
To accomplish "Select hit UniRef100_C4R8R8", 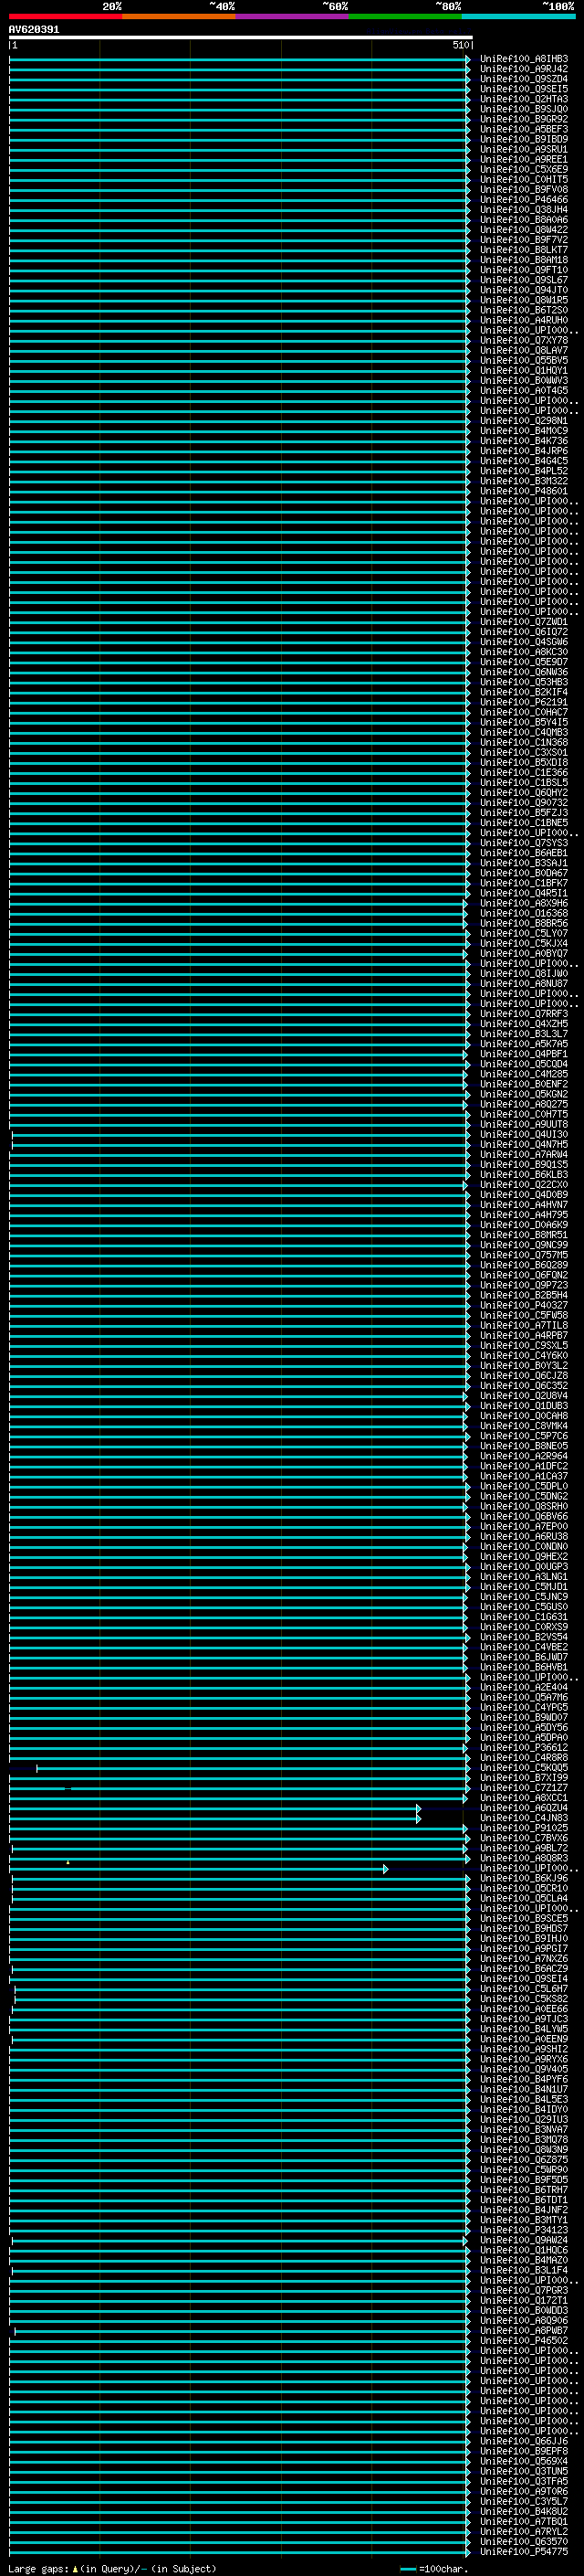I will (x=524, y=1758).
